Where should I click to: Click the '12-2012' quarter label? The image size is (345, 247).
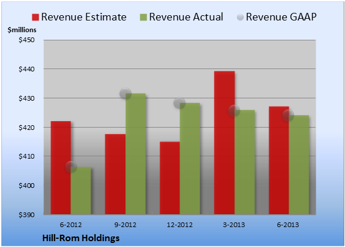(180, 225)
